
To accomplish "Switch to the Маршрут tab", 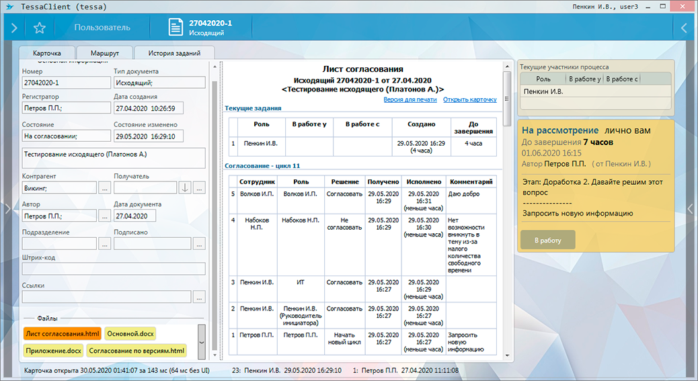I will point(104,53).
